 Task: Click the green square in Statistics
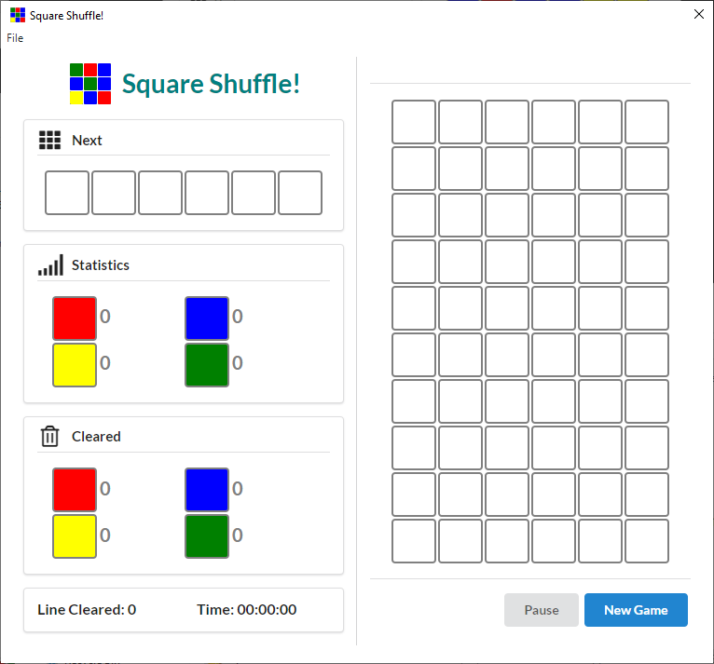click(x=207, y=364)
